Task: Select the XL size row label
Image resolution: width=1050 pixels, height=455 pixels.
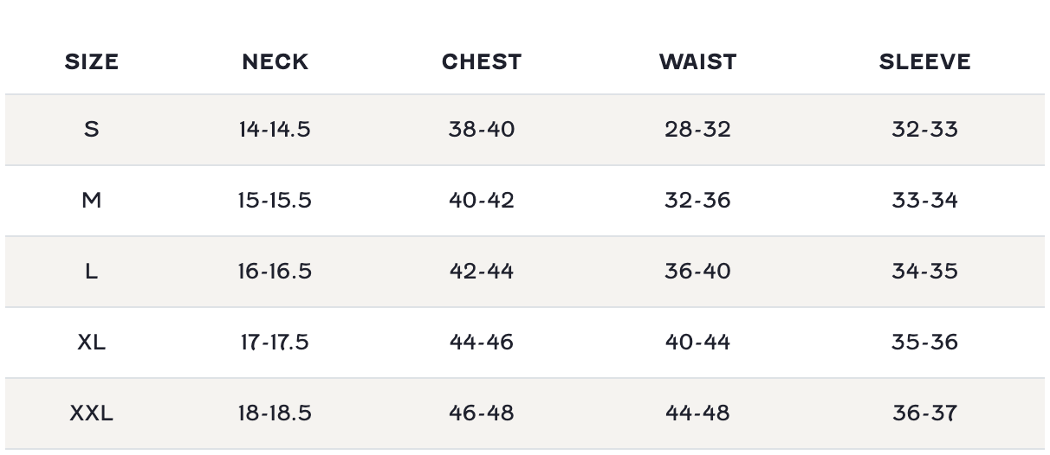Action: point(92,343)
